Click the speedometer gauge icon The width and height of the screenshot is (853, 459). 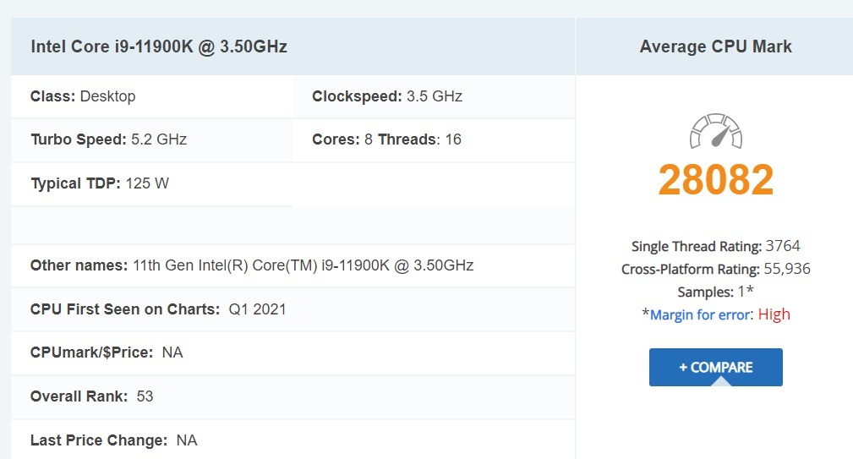[x=716, y=132]
